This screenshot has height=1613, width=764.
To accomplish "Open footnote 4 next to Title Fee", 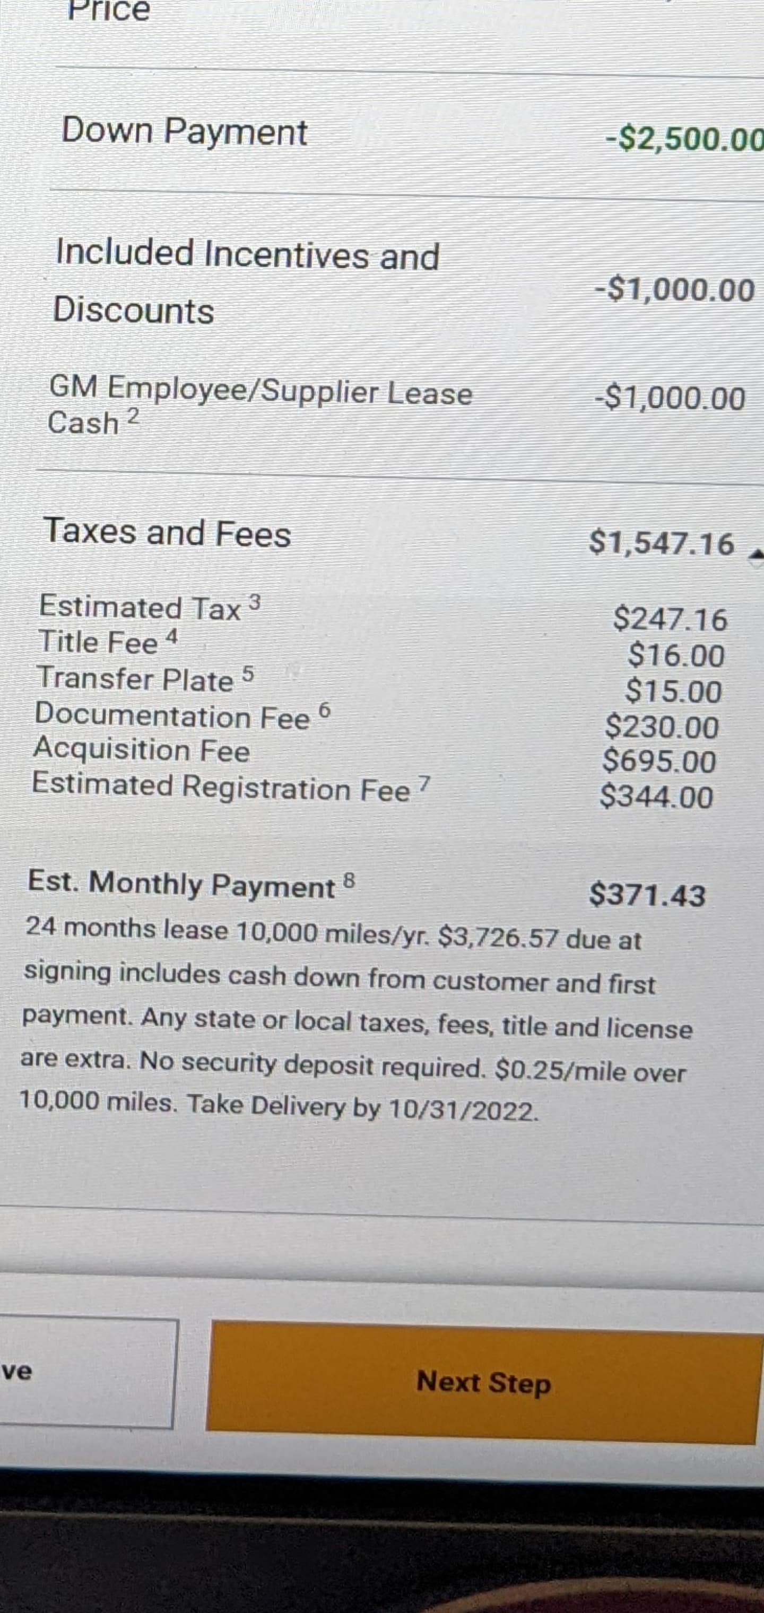I will 171,637.
